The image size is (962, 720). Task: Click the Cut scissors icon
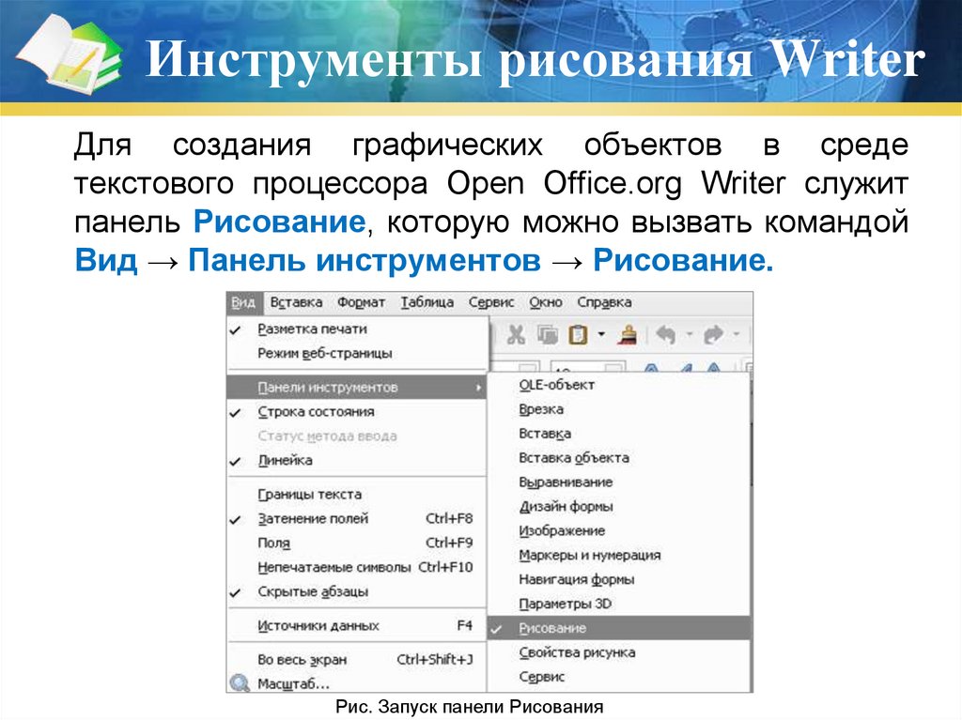point(516,335)
